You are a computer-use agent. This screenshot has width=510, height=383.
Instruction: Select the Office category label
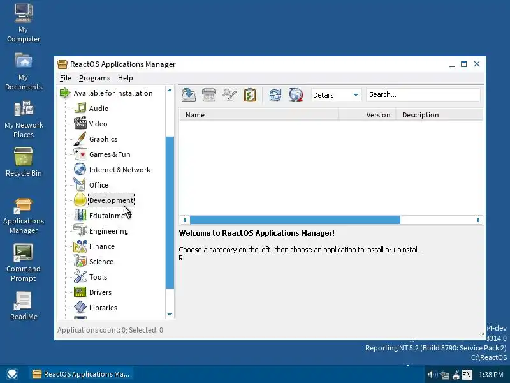(x=99, y=185)
